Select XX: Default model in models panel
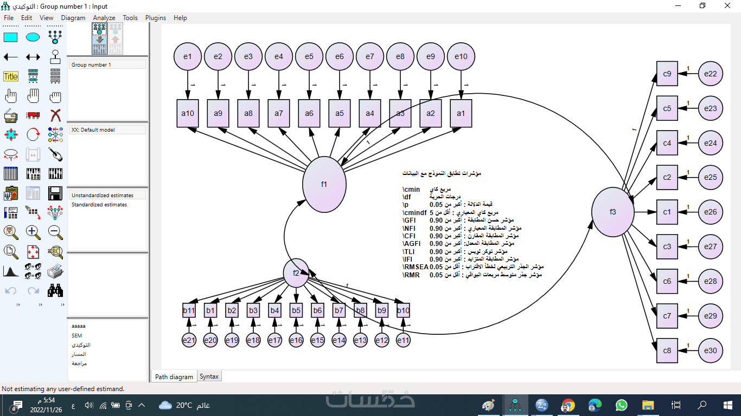This screenshot has width=741, height=416. tap(108, 130)
